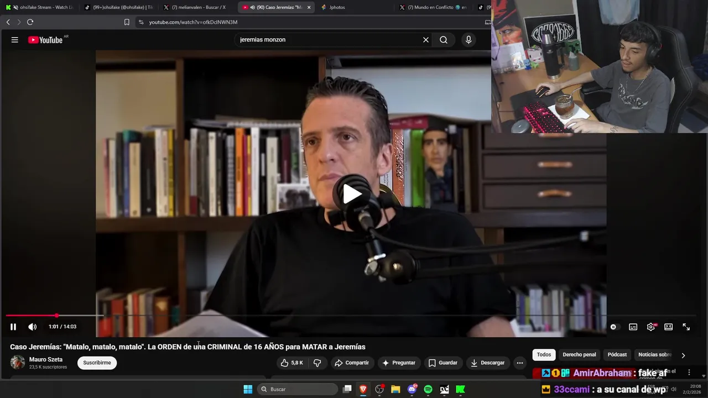Reload the page with the refresh icon
The width and height of the screenshot is (708, 398).
tap(30, 22)
